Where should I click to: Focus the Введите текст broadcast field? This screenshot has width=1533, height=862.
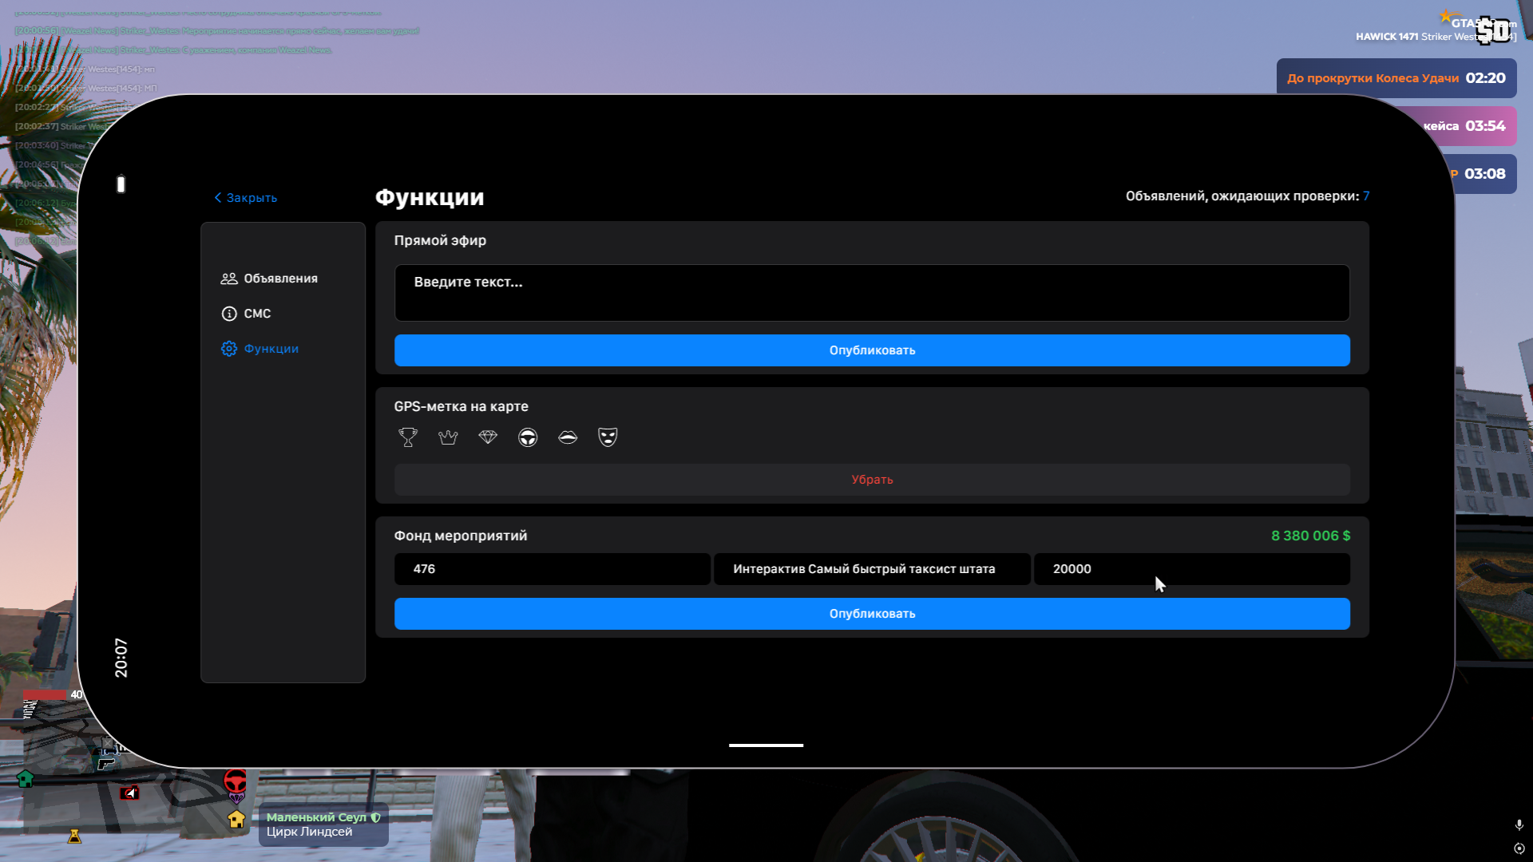point(872,293)
